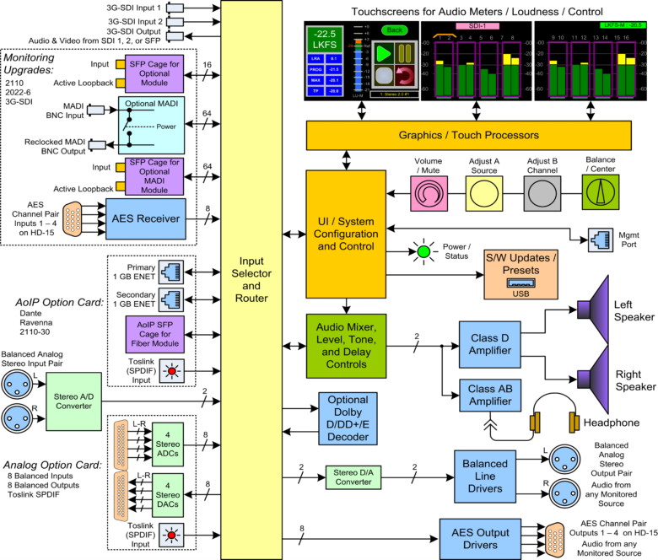Click the AES Receiver block
This screenshot has height=560, width=658.
point(146,219)
